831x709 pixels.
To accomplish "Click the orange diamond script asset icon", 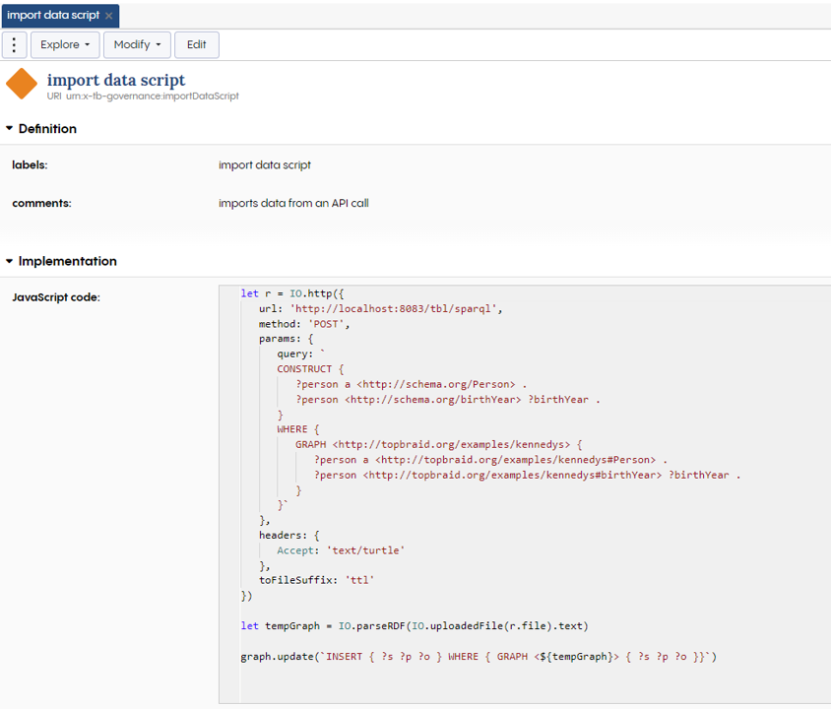I will (22, 84).
